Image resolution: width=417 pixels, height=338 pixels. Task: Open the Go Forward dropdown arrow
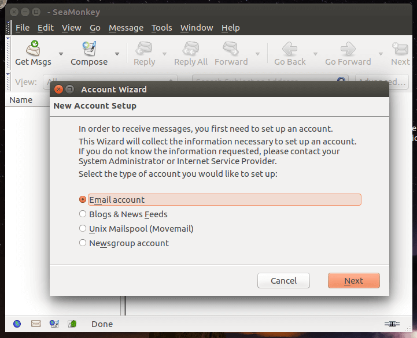click(381, 54)
